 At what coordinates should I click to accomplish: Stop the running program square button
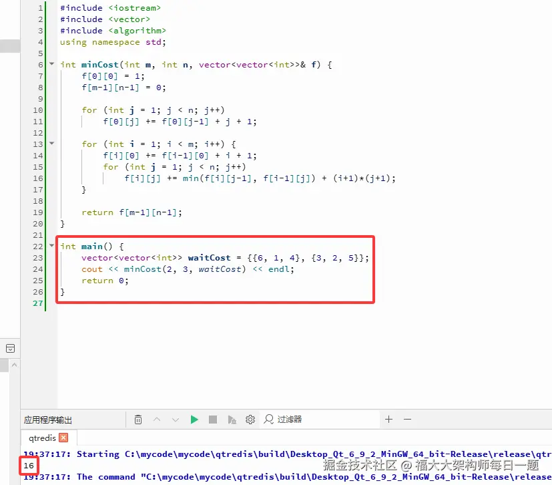pos(213,420)
